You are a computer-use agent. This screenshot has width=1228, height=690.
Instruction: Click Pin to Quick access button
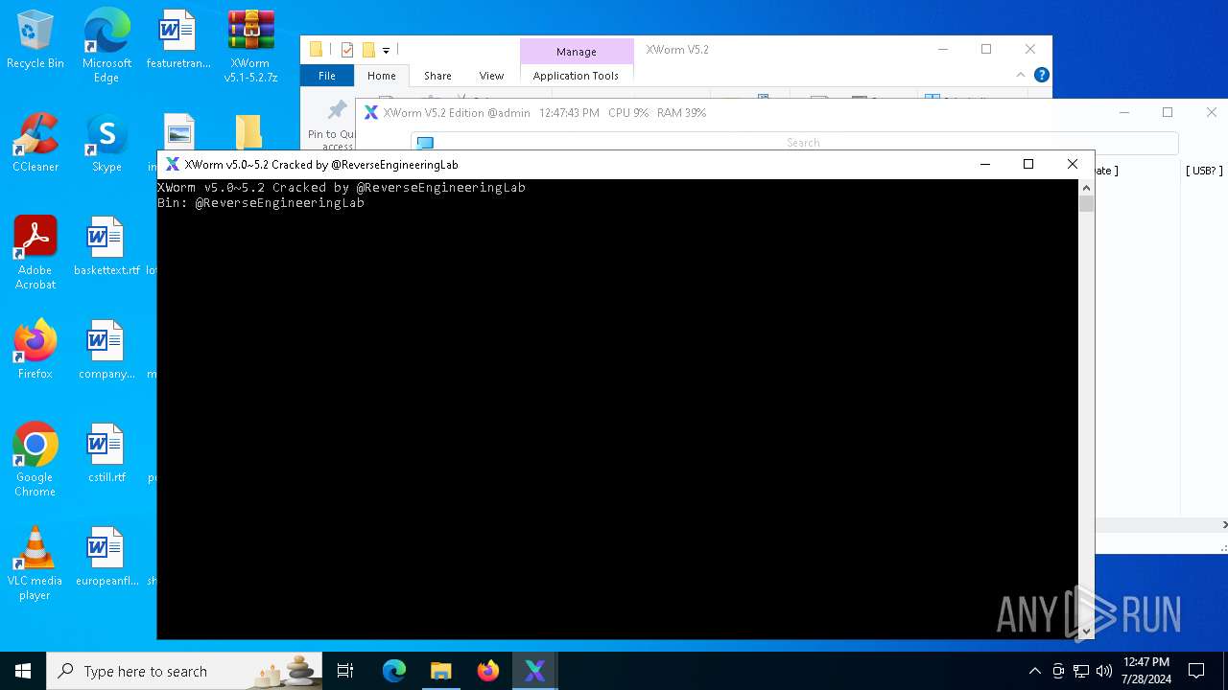coord(332,123)
